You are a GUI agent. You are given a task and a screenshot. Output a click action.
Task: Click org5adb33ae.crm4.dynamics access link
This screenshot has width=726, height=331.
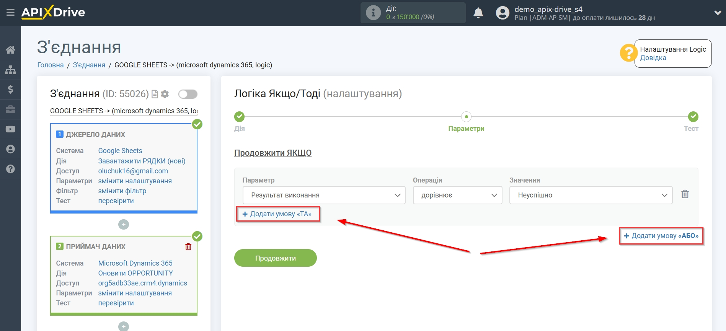click(x=142, y=283)
